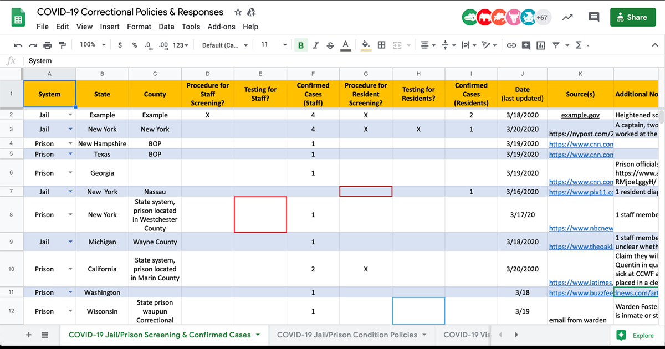The height and width of the screenshot is (349, 665).
Task: Click the Insert link icon
Action: click(x=511, y=45)
